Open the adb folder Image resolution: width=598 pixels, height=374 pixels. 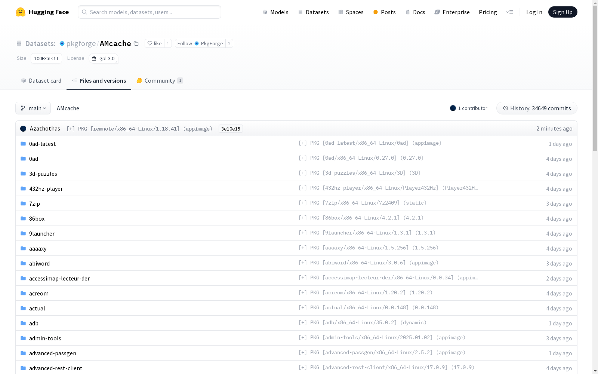point(34,323)
